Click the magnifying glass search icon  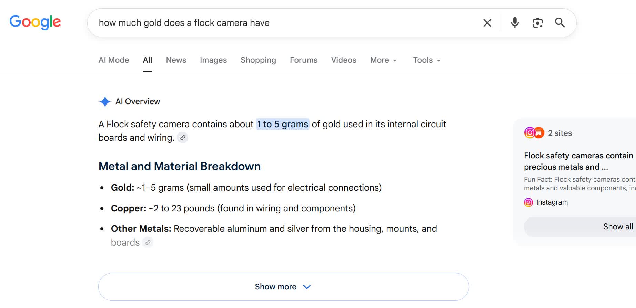(x=560, y=23)
